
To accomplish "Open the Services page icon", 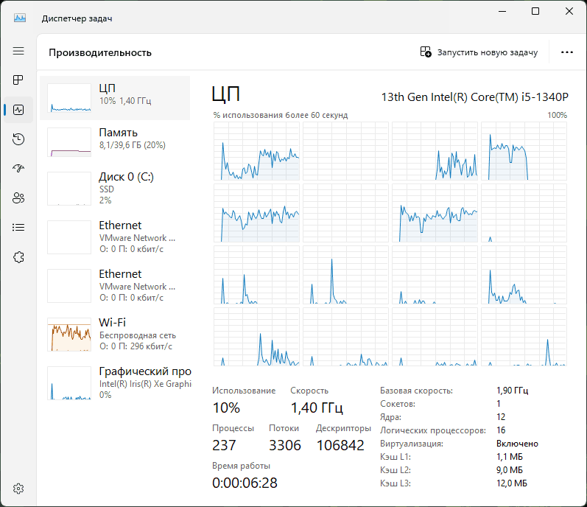I will [18, 257].
